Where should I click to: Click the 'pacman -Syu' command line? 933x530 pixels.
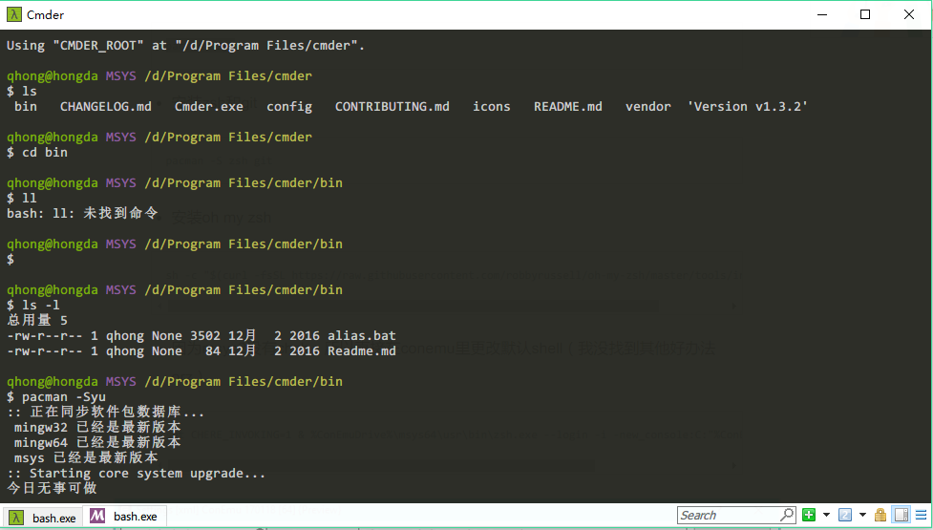56,396
